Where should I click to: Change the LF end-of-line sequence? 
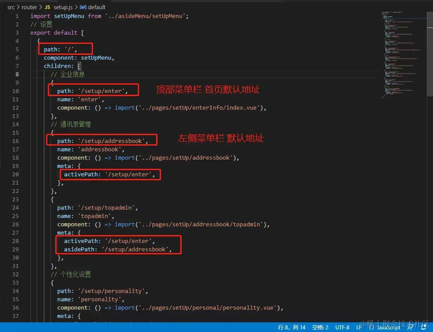click(359, 327)
